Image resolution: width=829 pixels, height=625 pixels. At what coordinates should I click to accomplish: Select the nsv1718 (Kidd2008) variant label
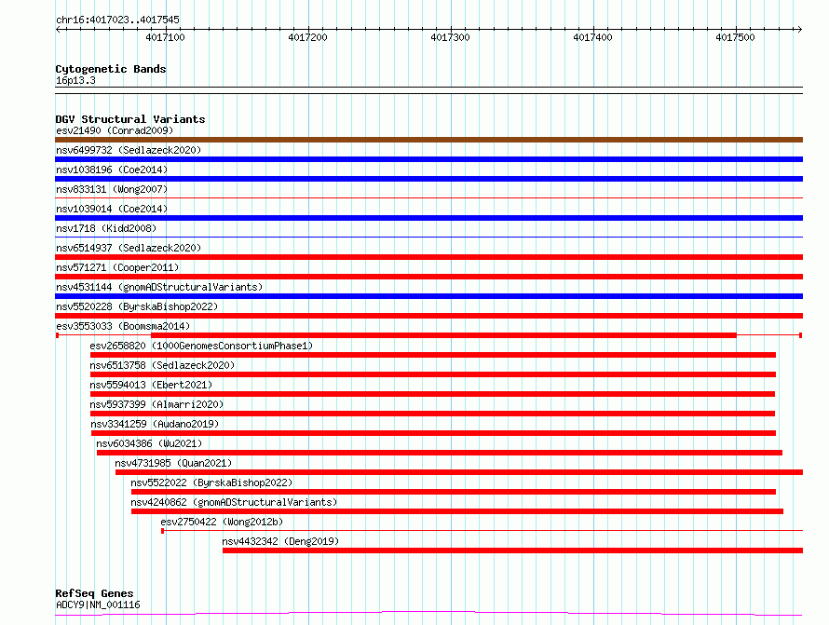105,228
